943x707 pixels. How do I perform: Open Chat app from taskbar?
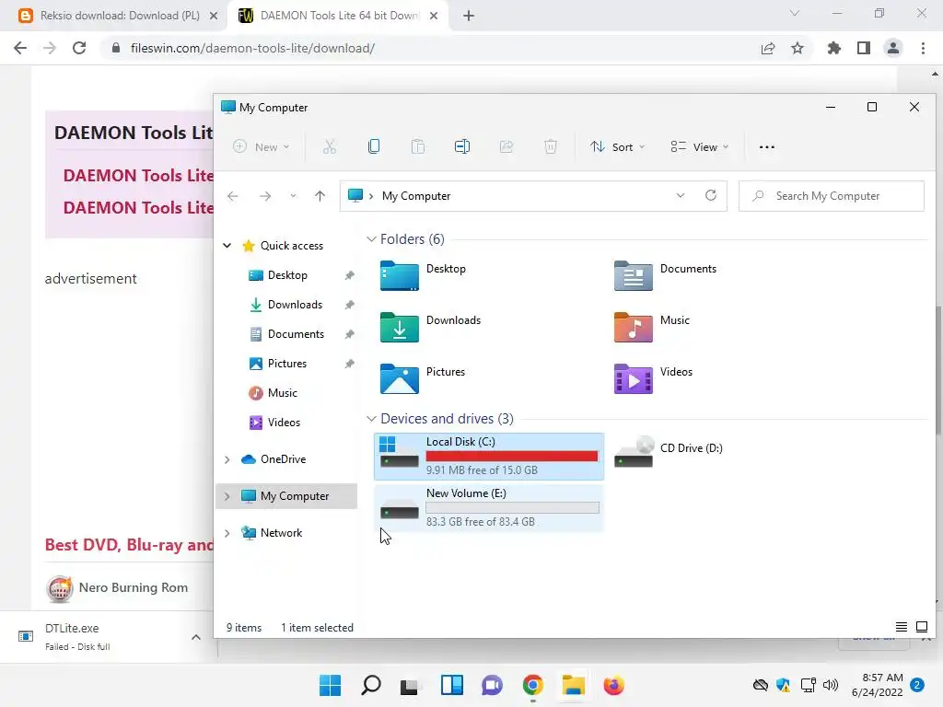[x=492, y=685]
